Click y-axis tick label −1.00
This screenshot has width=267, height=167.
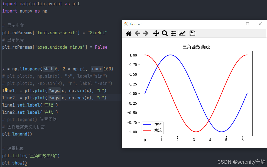click(132, 132)
